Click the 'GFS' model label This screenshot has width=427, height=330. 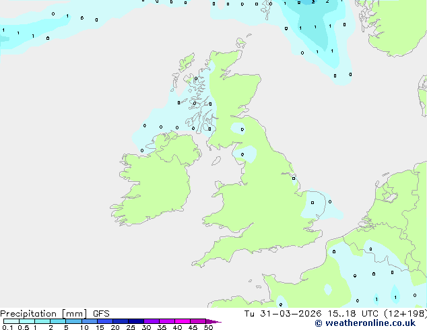101,314
